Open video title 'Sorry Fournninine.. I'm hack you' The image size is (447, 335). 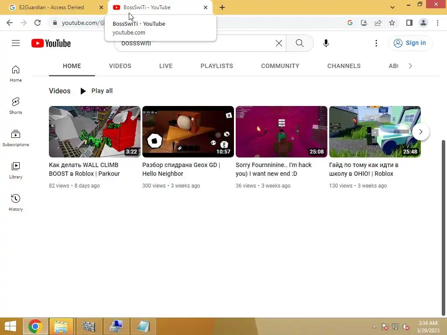(274, 169)
